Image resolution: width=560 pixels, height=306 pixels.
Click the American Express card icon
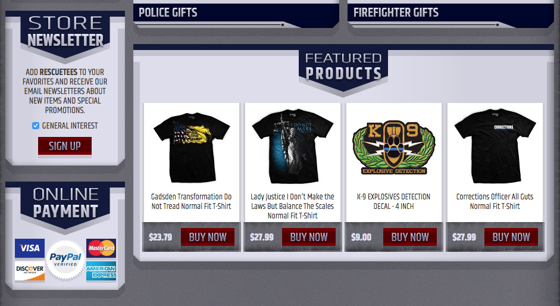point(101,271)
